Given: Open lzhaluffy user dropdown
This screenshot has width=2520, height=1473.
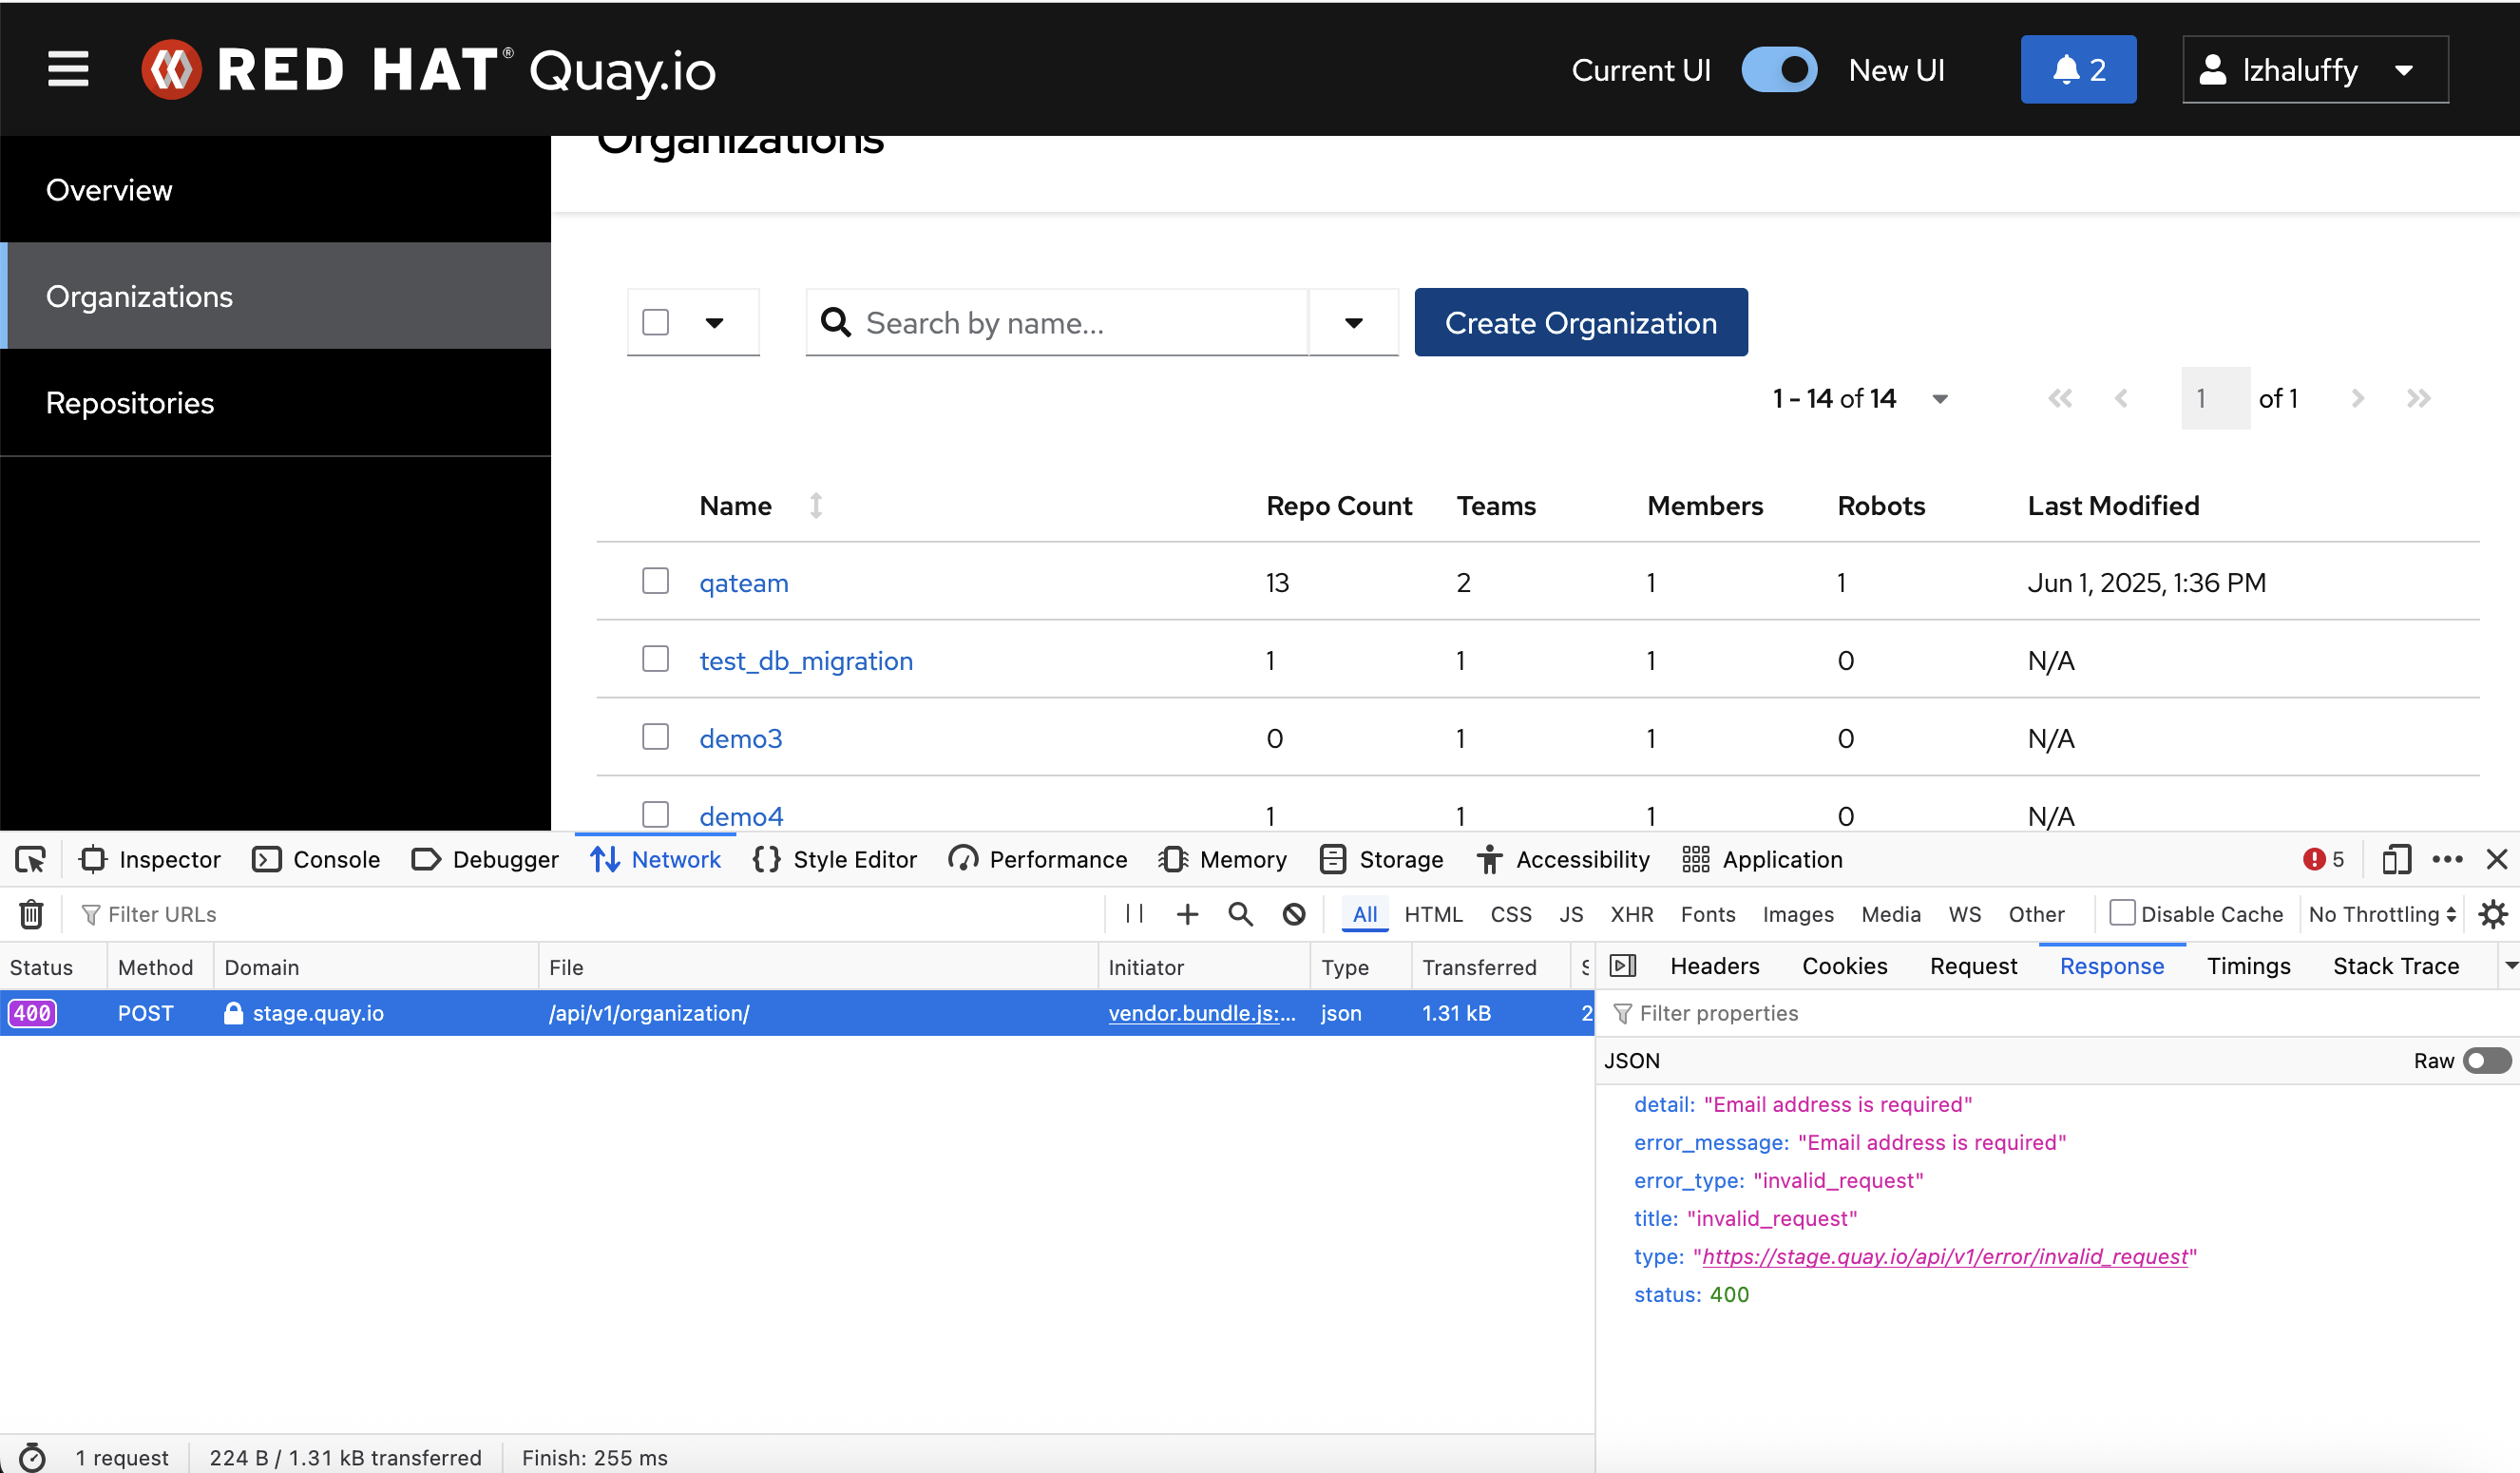Looking at the screenshot, I should click(x=2314, y=70).
